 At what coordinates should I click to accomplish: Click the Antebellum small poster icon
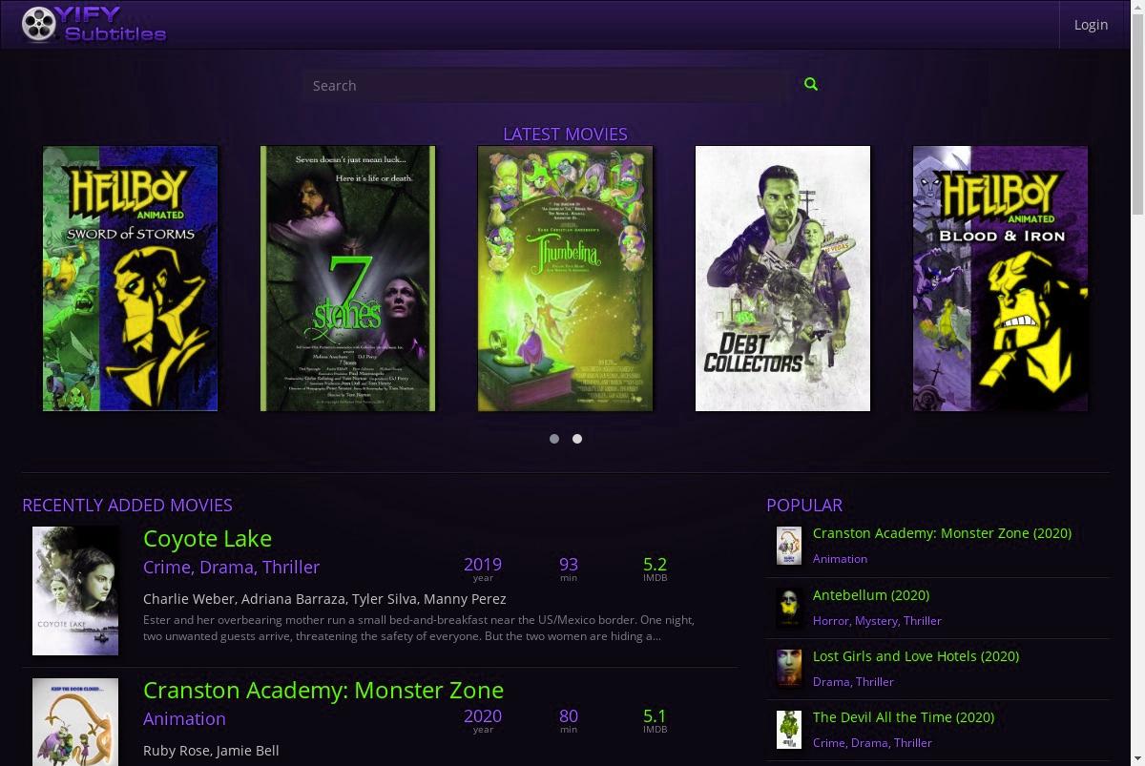pyautogui.click(x=788, y=607)
